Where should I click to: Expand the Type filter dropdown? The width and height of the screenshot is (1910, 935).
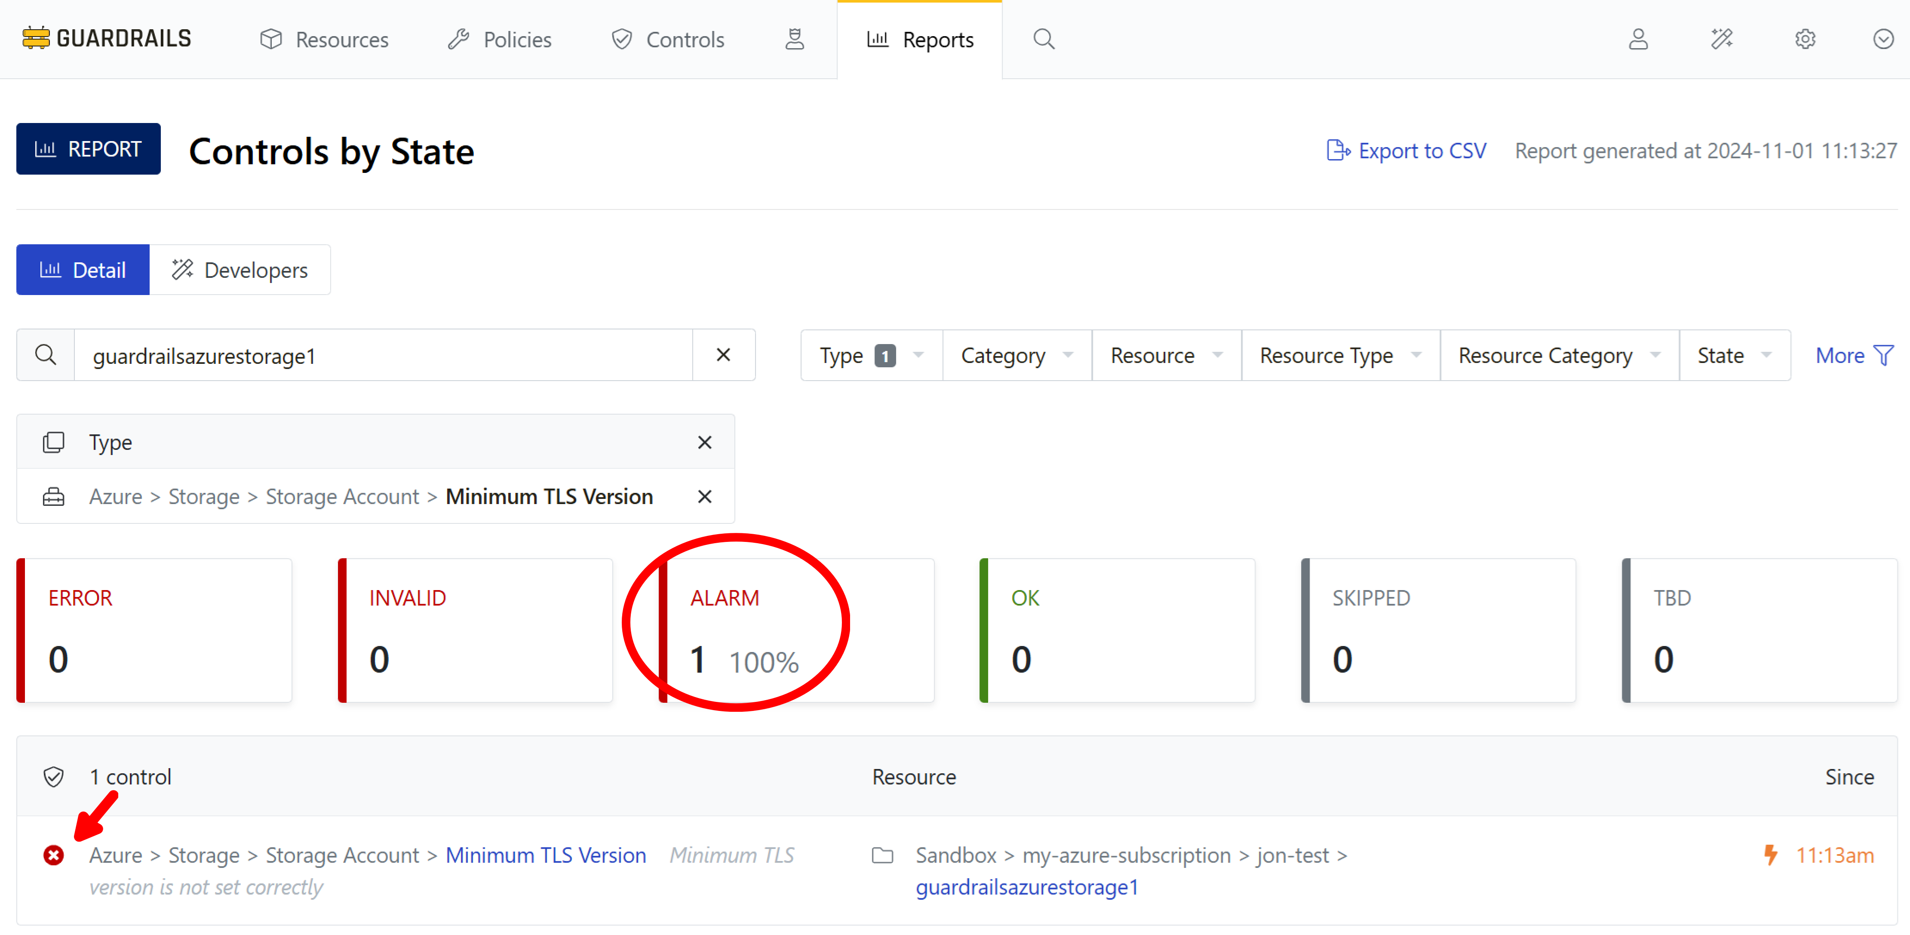tap(870, 356)
